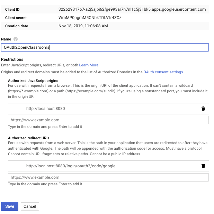Delete the localhost login/oauth2/code/google redirect URI
This screenshot has height=214, width=214.
click(x=203, y=166)
